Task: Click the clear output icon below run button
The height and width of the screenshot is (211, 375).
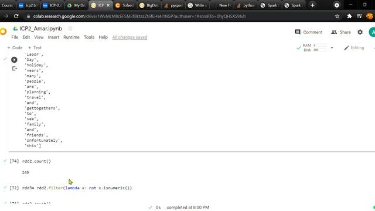Action: 14,69
